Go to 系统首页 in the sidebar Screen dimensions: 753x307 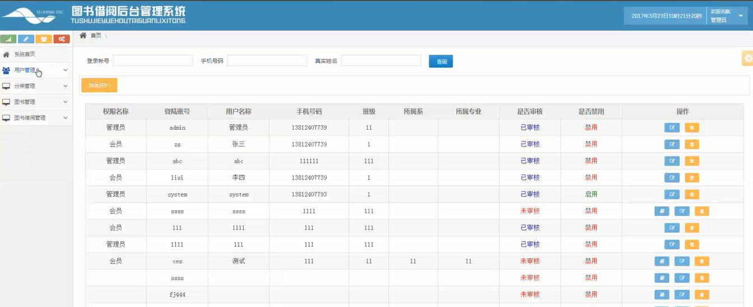coord(25,54)
